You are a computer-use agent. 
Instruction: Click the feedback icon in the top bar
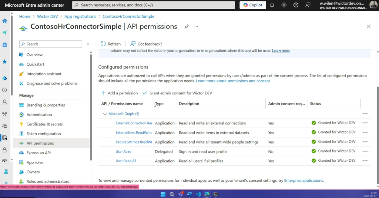click(x=308, y=5)
